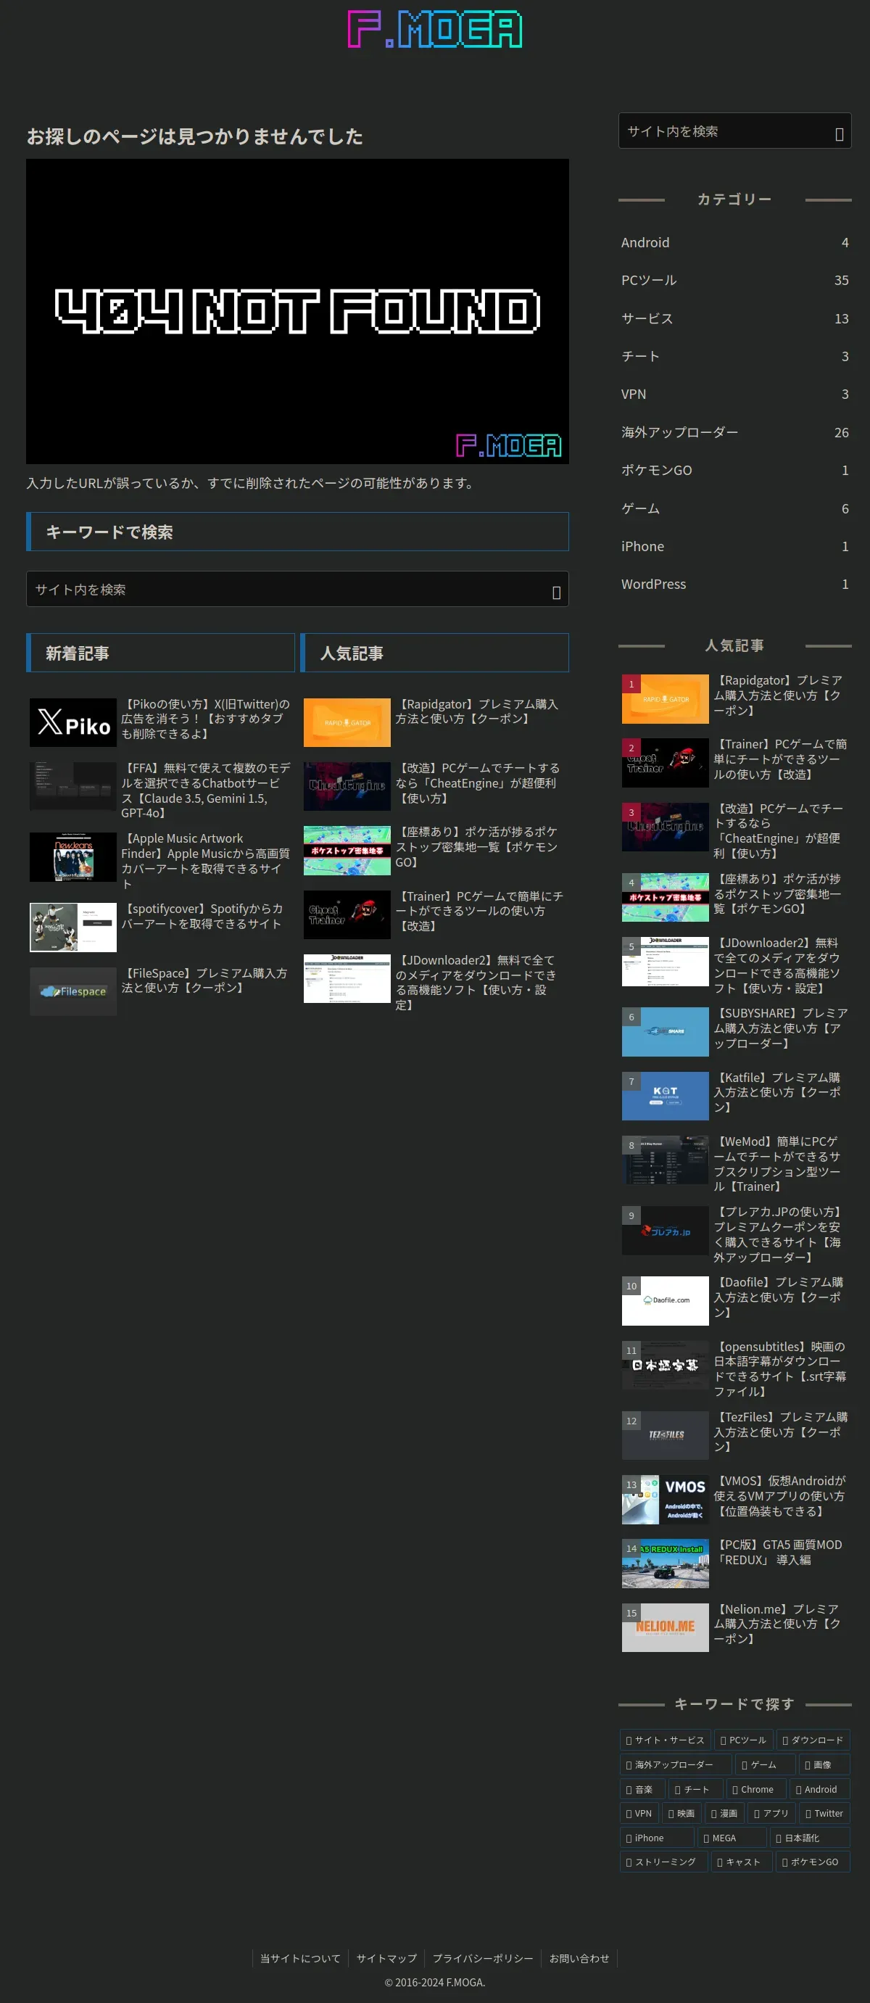Open 当サイトについて footer link
The image size is (870, 2003).
(300, 1958)
